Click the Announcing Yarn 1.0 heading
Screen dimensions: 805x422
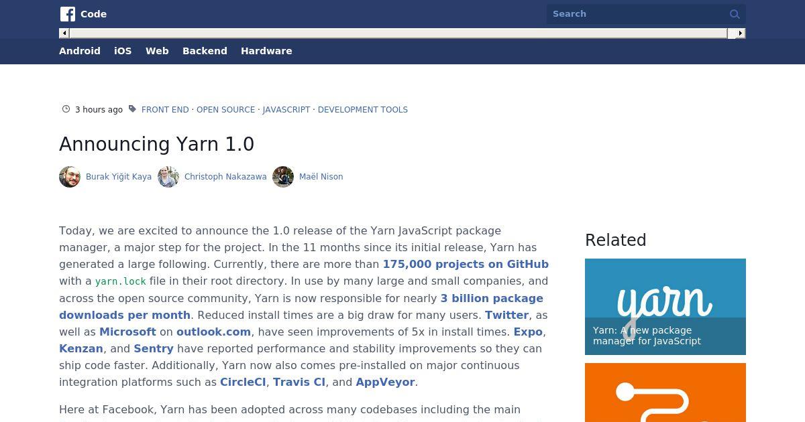[156, 144]
